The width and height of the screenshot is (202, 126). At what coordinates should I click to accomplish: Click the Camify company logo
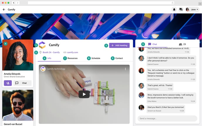[42, 45]
